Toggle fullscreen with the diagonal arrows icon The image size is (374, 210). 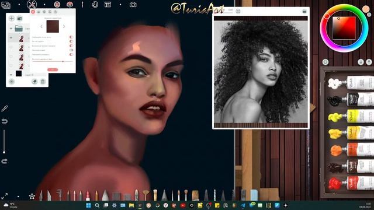tap(4, 196)
